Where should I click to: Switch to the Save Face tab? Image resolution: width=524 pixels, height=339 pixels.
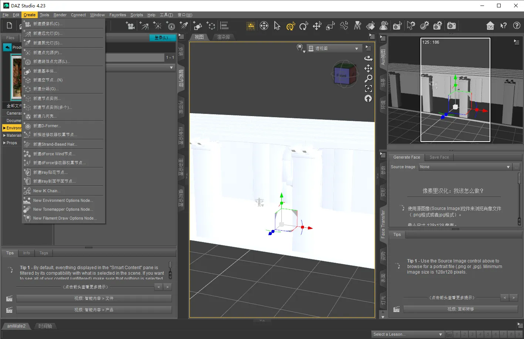tap(439, 157)
